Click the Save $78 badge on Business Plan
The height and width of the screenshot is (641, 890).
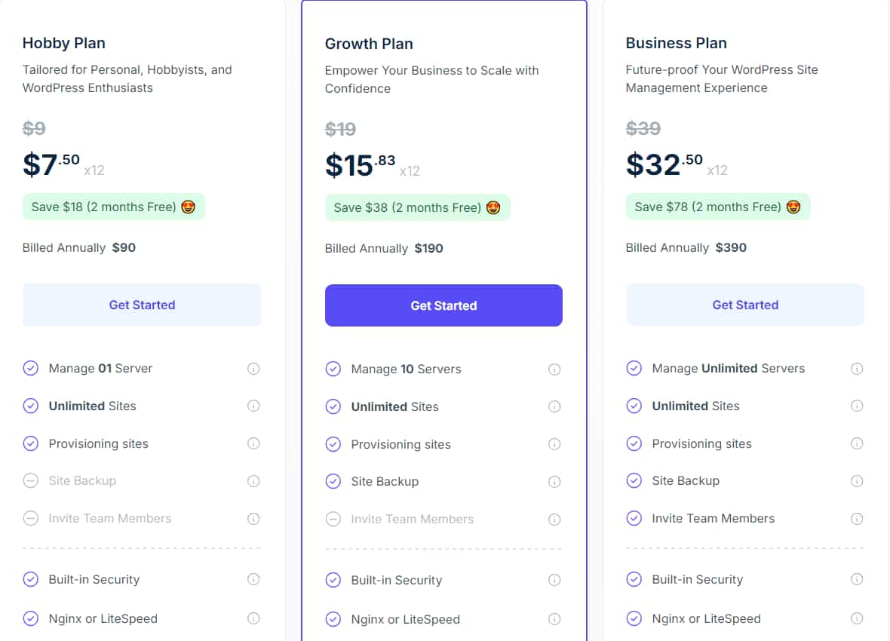coord(717,207)
